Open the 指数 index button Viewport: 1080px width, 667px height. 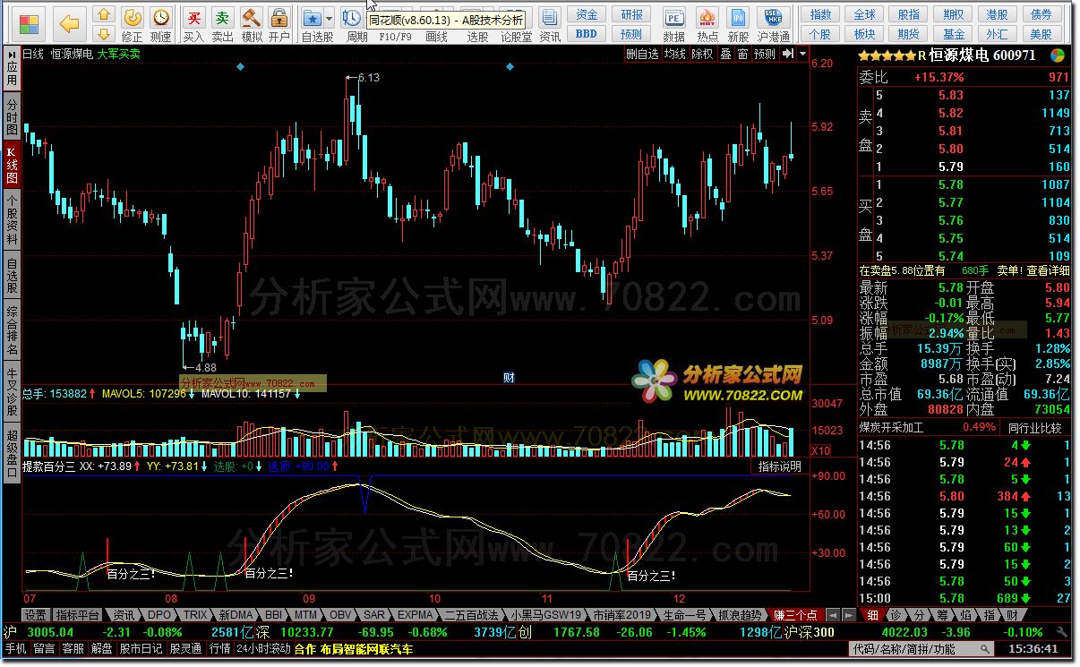click(820, 14)
